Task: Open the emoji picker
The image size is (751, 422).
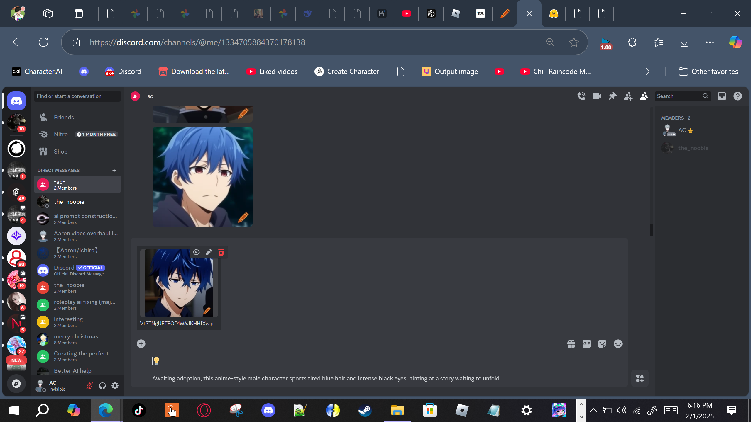Action: pos(618,344)
